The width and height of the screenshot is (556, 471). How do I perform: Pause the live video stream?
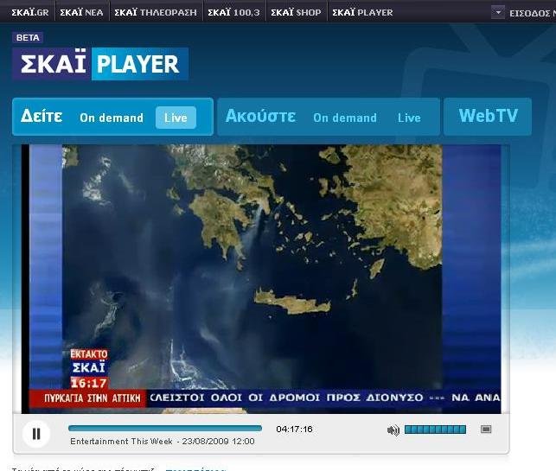pos(36,434)
